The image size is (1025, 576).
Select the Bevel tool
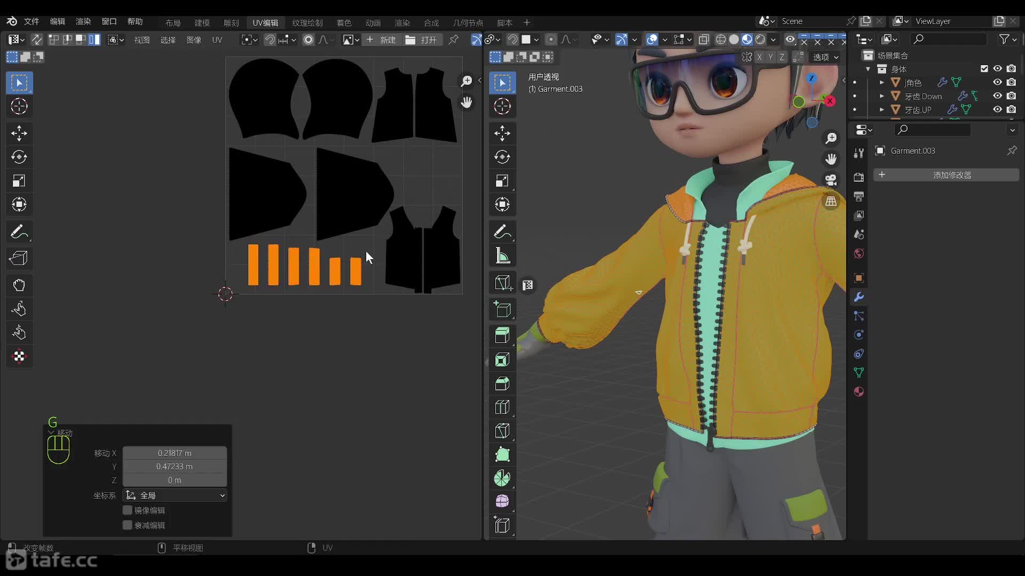coord(502,383)
